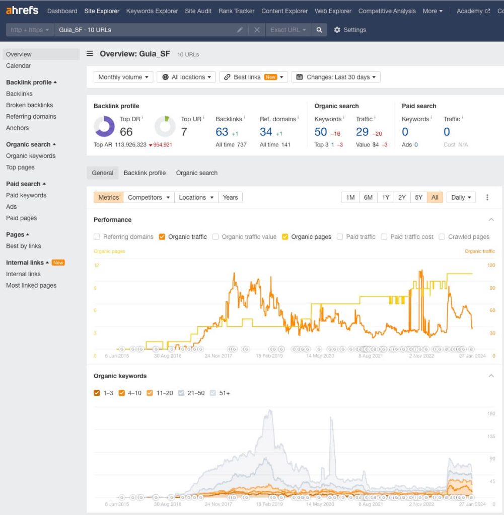Switch to the Backlink profile tab
Viewport: 504px width, 515px height.
point(145,173)
